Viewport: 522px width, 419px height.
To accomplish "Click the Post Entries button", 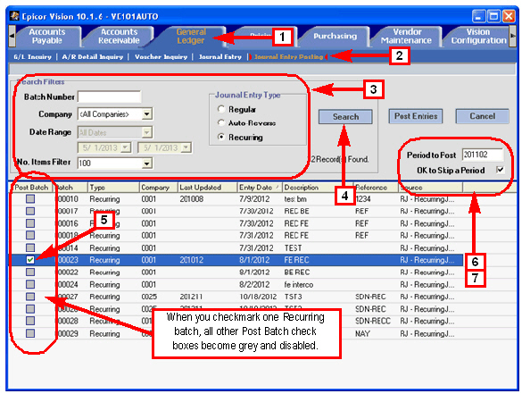I will click(x=416, y=116).
